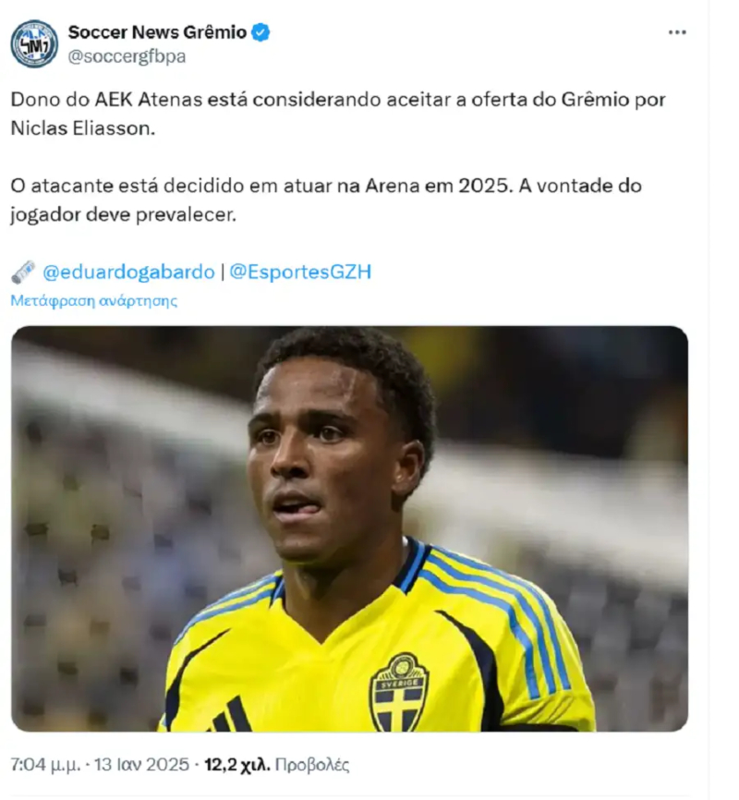Click the blue verified badge
Viewport: 739px width, 800px height.
260,32
